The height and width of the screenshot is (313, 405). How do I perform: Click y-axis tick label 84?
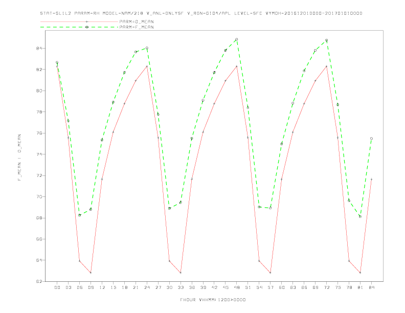(39, 49)
